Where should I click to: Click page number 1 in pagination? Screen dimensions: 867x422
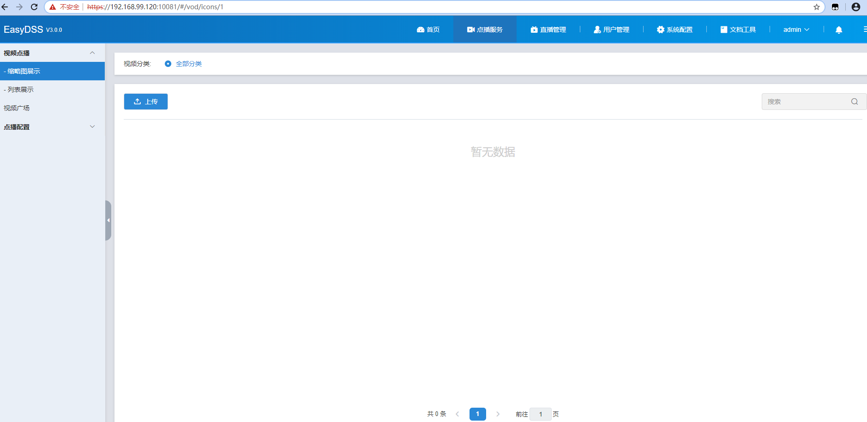[x=477, y=414]
